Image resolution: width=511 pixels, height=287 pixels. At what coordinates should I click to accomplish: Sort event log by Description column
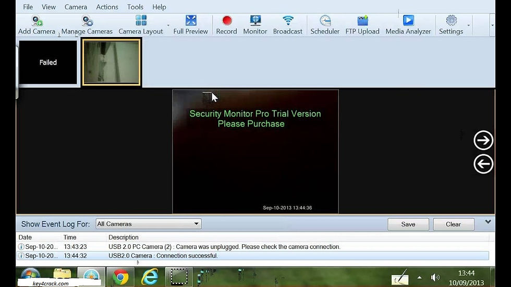pos(124,237)
